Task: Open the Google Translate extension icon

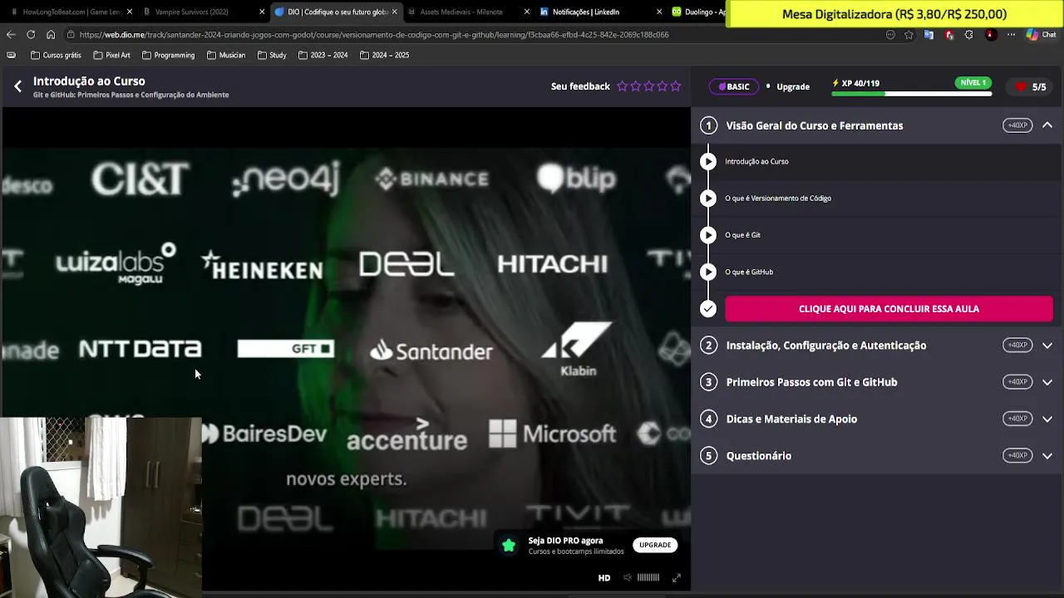Action: click(x=929, y=35)
